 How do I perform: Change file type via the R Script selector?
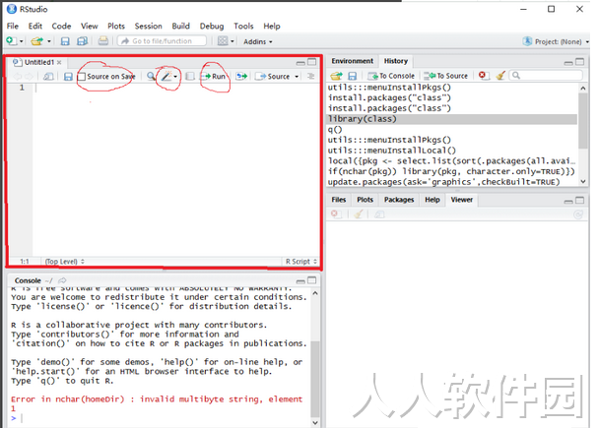(301, 262)
